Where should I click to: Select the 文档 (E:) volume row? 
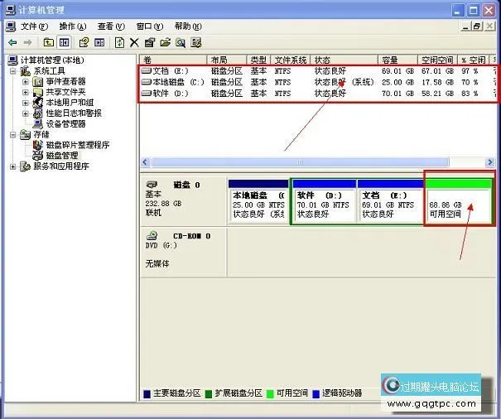click(318, 71)
